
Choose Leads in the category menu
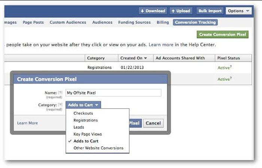pyautogui.click(x=79, y=127)
